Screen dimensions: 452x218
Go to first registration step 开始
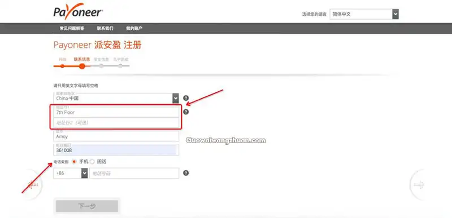click(x=63, y=66)
